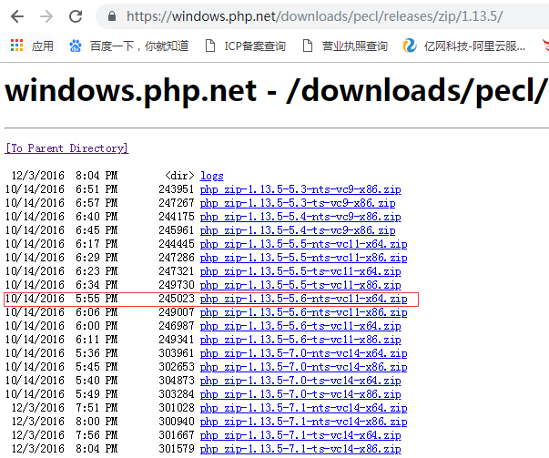Click the time 7:51 PM
This screenshot has height=458, width=549.
coord(97,408)
